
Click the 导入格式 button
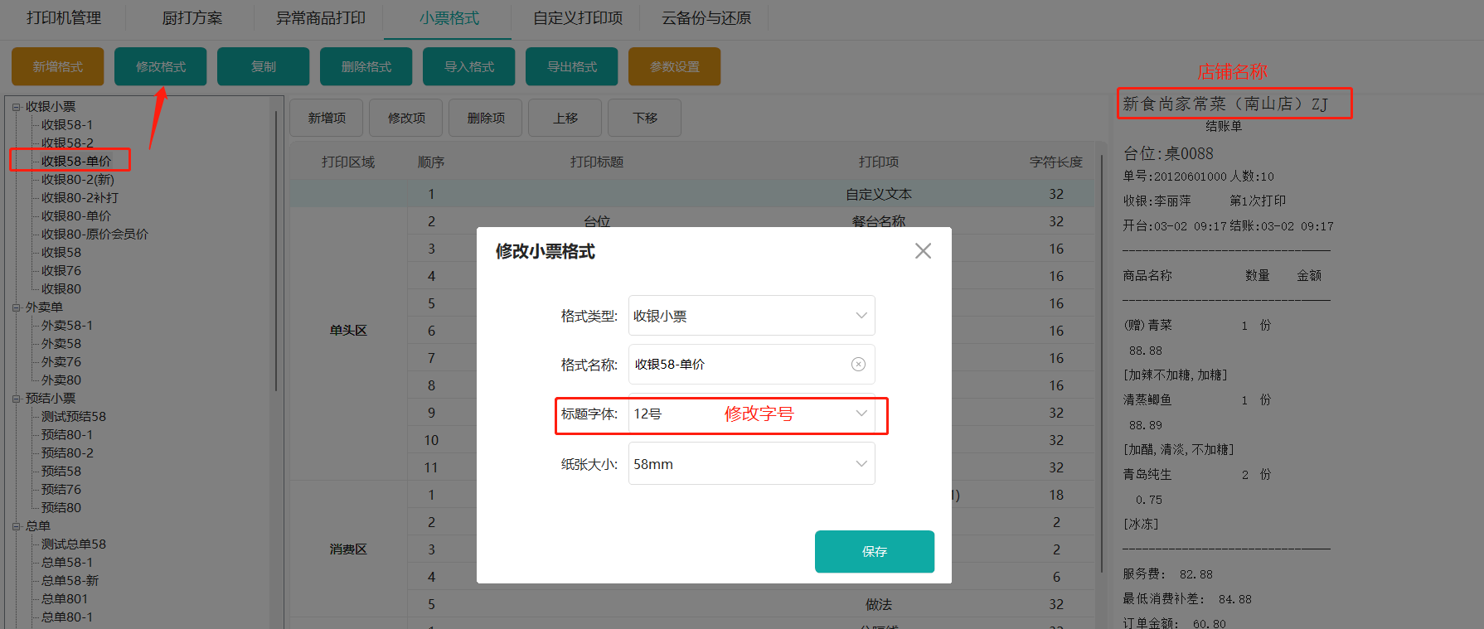tap(469, 67)
